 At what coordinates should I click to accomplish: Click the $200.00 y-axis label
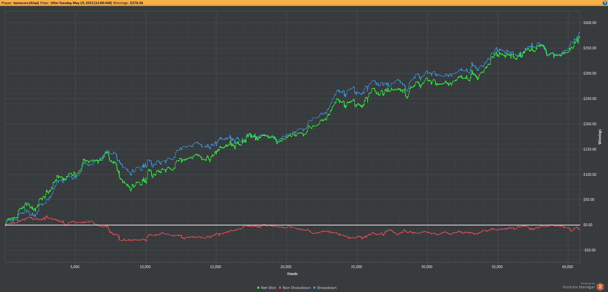(590, 124)
